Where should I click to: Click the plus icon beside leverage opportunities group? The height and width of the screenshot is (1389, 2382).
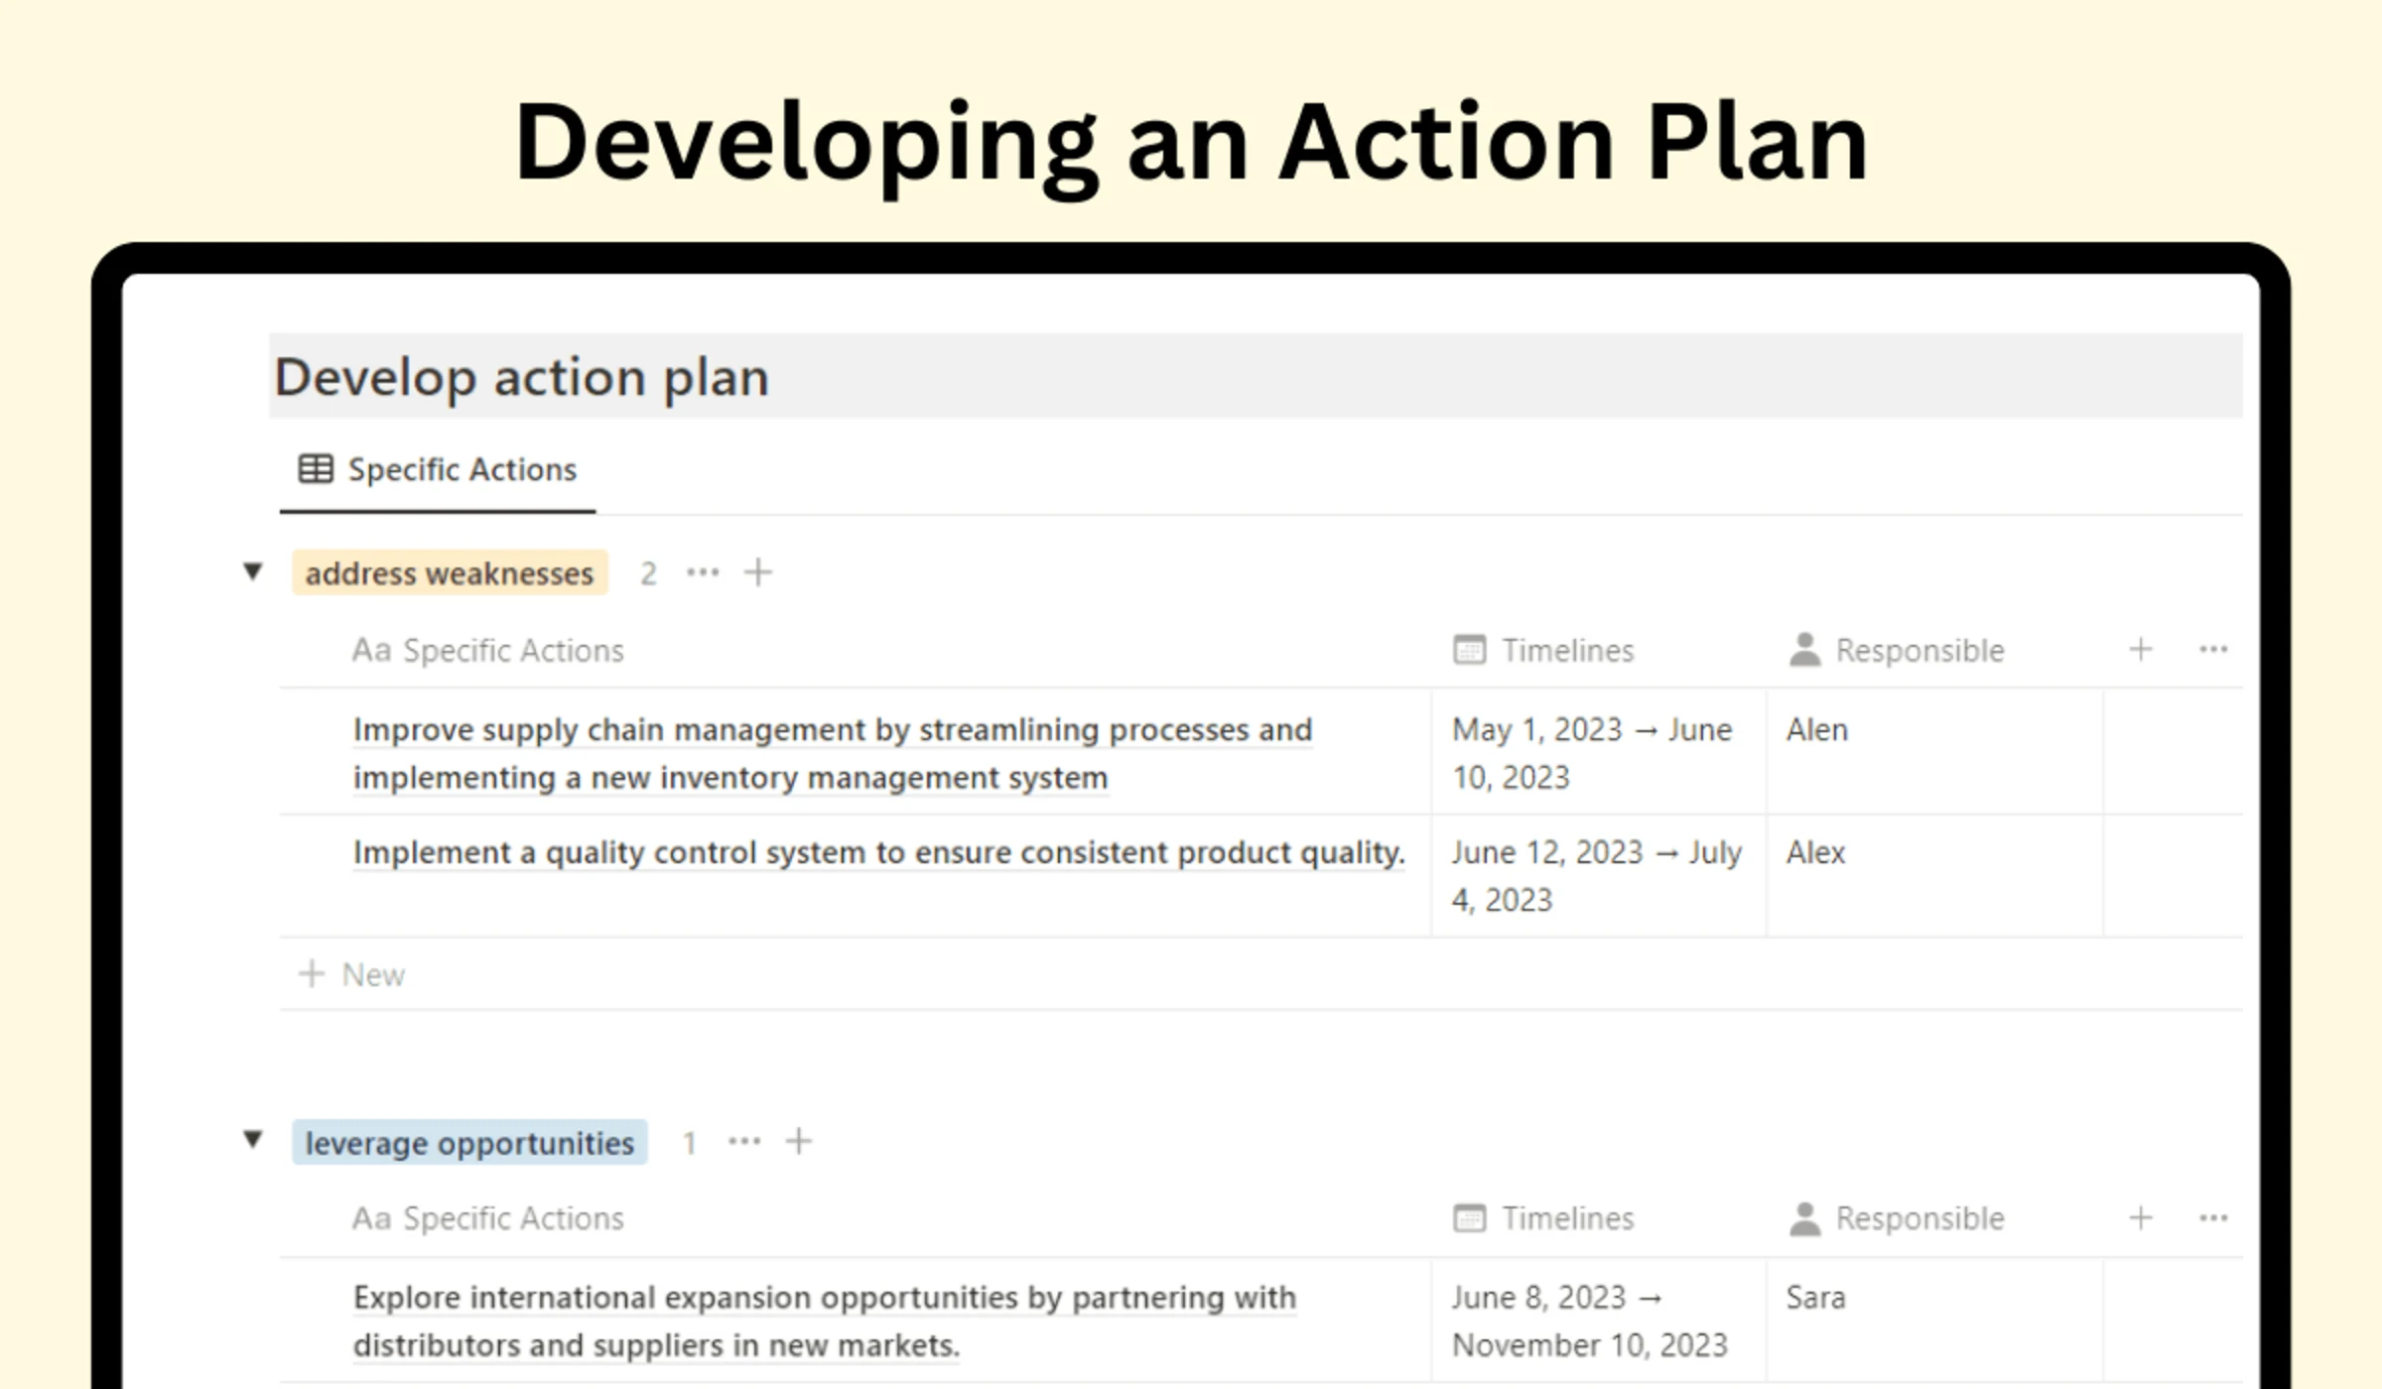point(799,1141)
